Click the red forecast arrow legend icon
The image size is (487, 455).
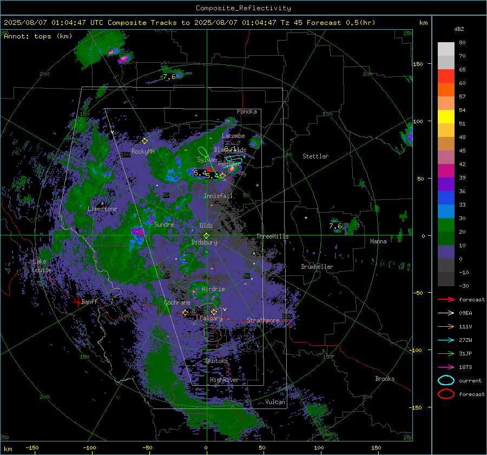pos(446,299)
